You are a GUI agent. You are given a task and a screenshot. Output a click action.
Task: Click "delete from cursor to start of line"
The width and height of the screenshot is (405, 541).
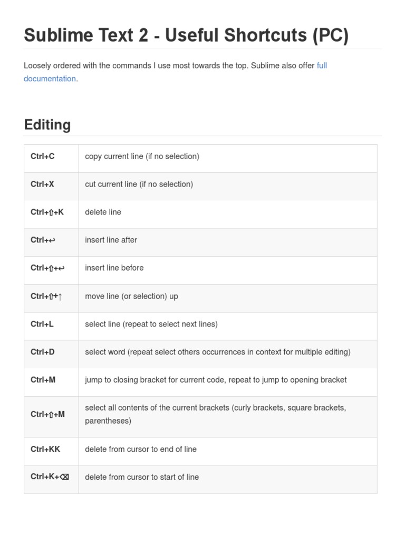click(x=142, y=477)
